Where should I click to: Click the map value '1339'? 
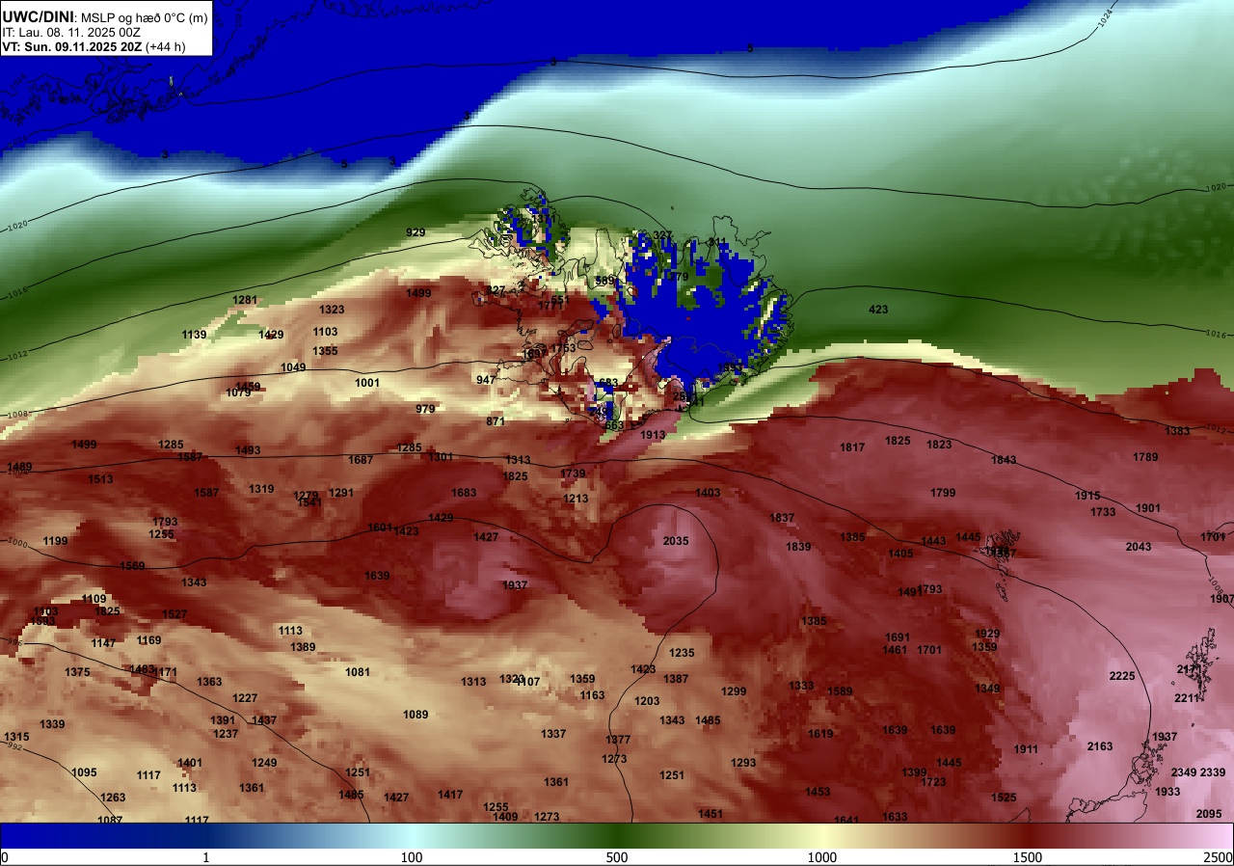[52, 724]
